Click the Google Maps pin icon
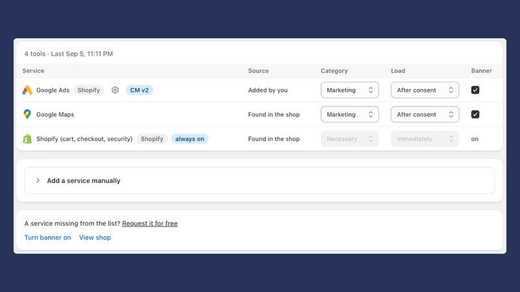The width and height of the screenshot is (520, 292). (x=27, y=114)
